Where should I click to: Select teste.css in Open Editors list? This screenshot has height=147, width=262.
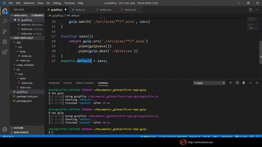click(x=27, y=24)
